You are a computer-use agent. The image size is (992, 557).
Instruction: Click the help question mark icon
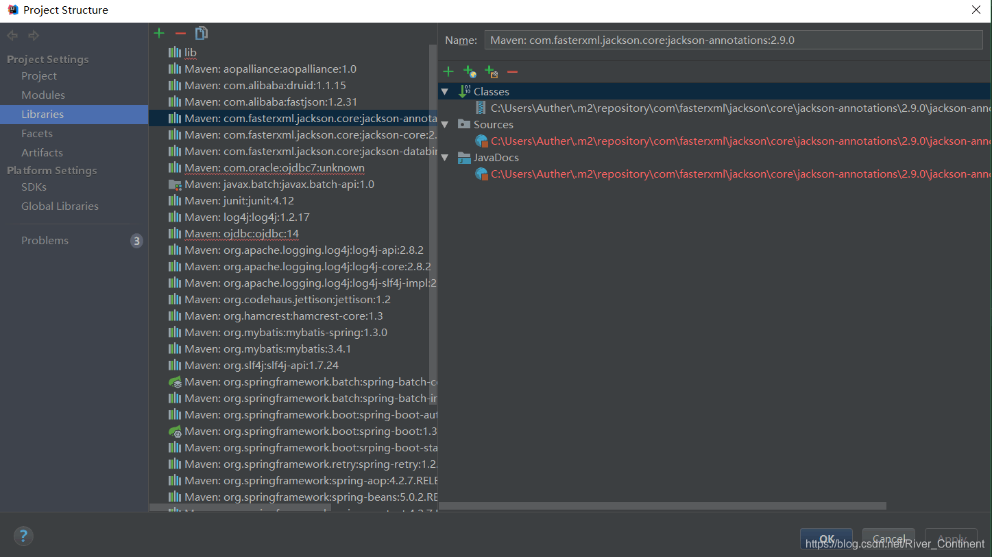coord(23,536)
